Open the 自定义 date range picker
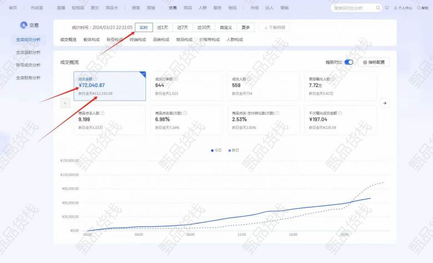Screen dimensions: 433x263 (x=226, y=27)
